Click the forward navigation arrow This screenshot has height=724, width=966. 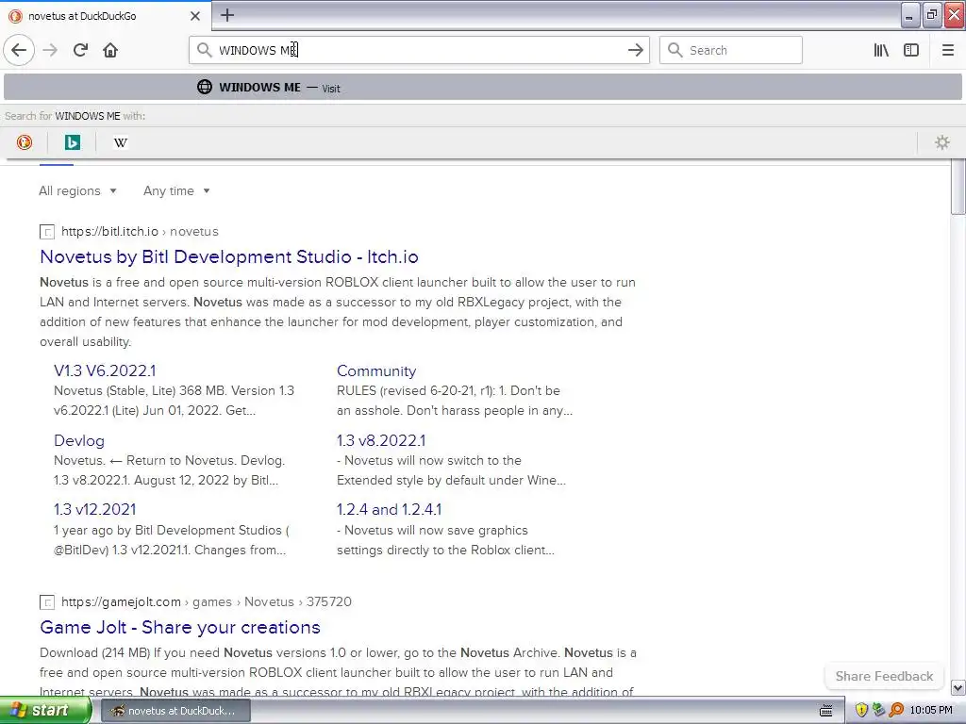click(x=50, y=50)
